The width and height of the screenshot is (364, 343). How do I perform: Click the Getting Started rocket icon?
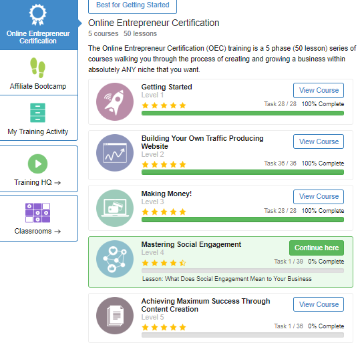click(115, 101)
